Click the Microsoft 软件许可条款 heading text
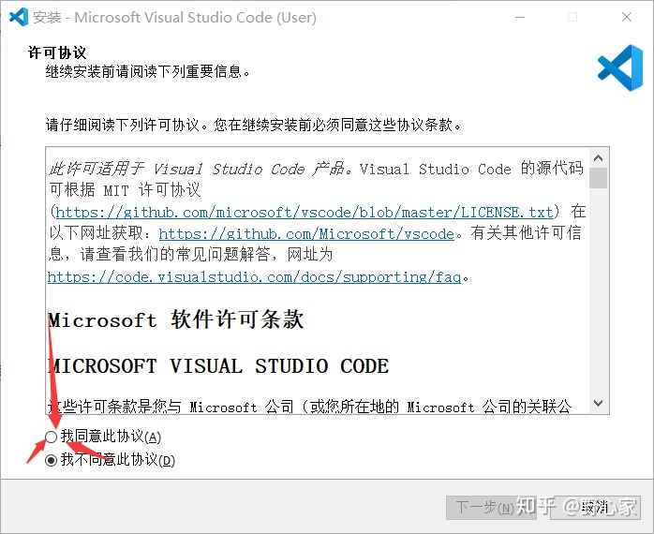The height and width of the screenshot is (534, 654). [175, 320]
